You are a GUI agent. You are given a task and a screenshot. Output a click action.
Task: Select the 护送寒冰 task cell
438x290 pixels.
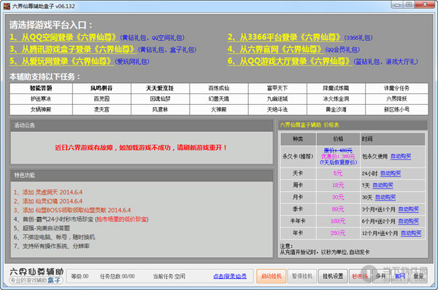click(41, 98)
